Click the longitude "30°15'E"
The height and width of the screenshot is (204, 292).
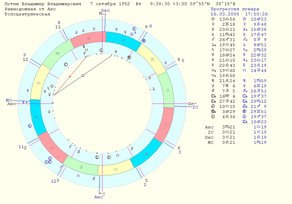click(225, 4)
